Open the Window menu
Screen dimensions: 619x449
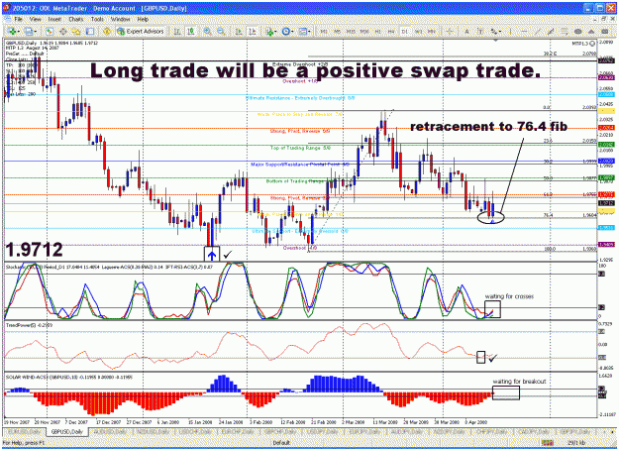[x=120, y=19]
